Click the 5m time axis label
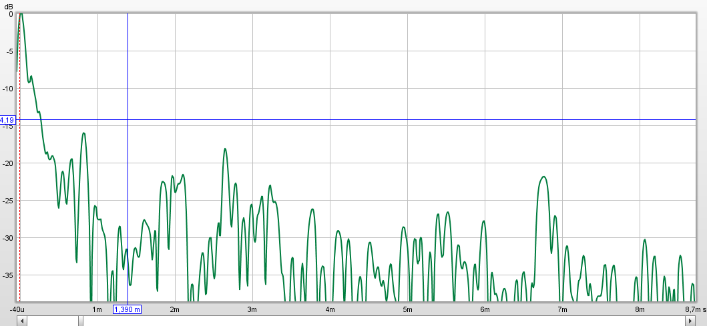Viewport: 707px width, 326px height. 407,309
